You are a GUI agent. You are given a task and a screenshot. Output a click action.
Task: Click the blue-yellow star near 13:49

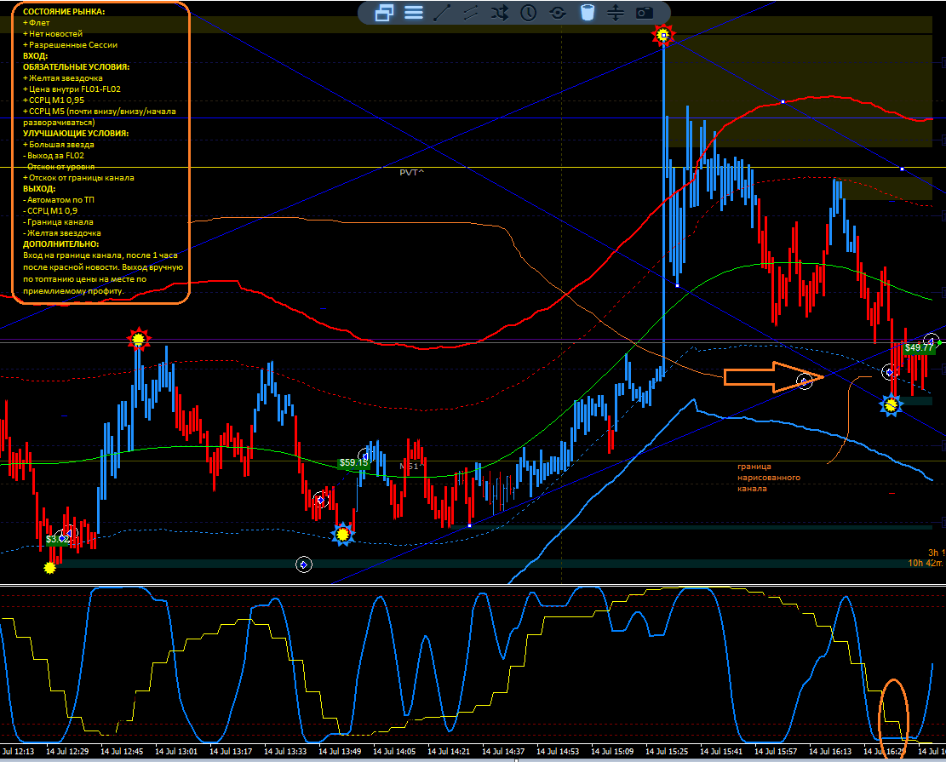[342, 534]
